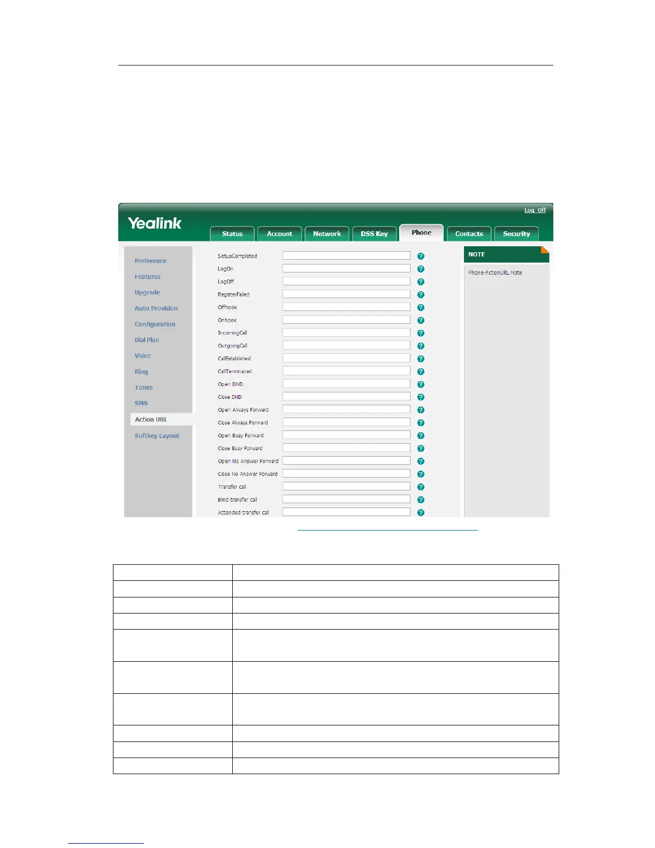Switch to the Status tab
This screenshot has width=655, height=848.
(x=232, y=234)
